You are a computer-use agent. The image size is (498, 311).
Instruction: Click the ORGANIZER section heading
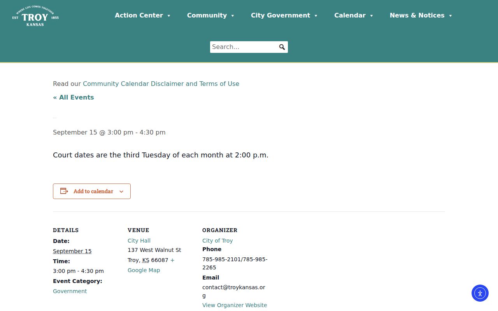(220, 230)
